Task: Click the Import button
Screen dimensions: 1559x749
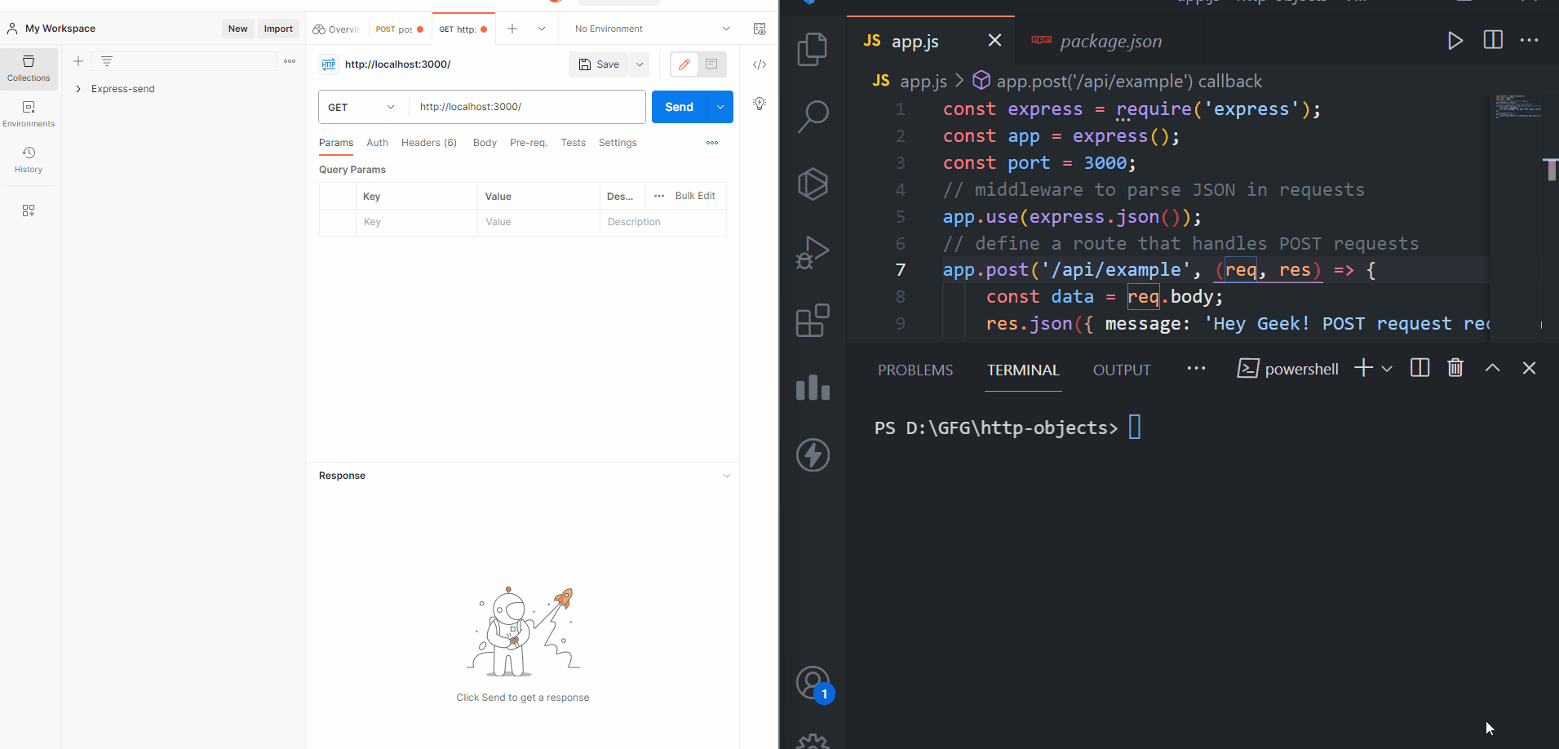Action: 278,29
